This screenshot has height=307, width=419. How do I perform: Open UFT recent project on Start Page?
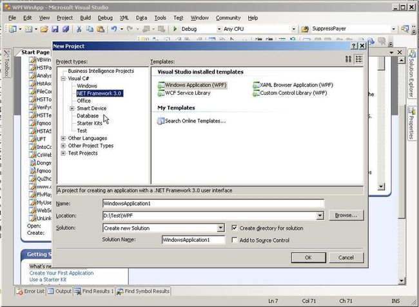[x=37, y=139]
